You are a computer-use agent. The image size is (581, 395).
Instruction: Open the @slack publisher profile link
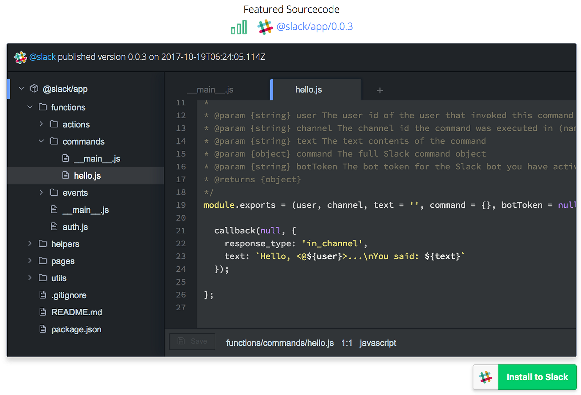point(42,57)
